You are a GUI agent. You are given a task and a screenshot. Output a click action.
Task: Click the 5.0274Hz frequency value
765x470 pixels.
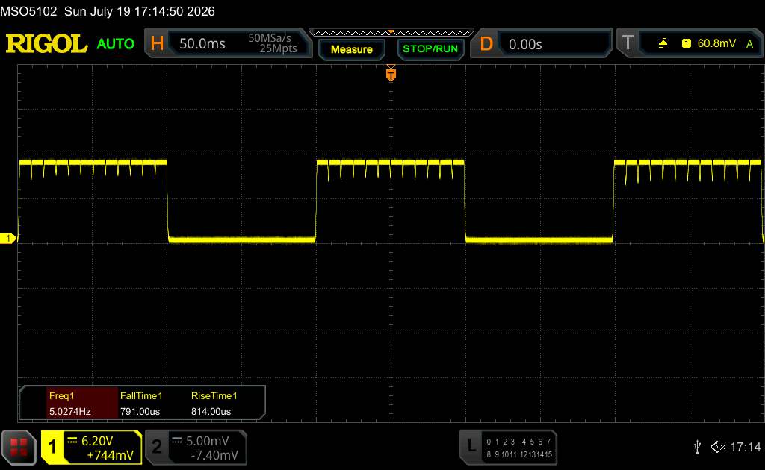click(69, 411)
